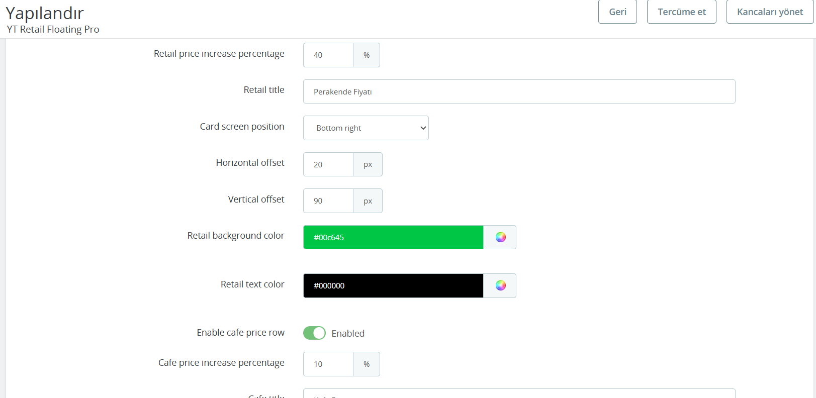This screenshot has width=816, height=398.
Task: Open color picker for Retail background color
Action: click(500, 237)
